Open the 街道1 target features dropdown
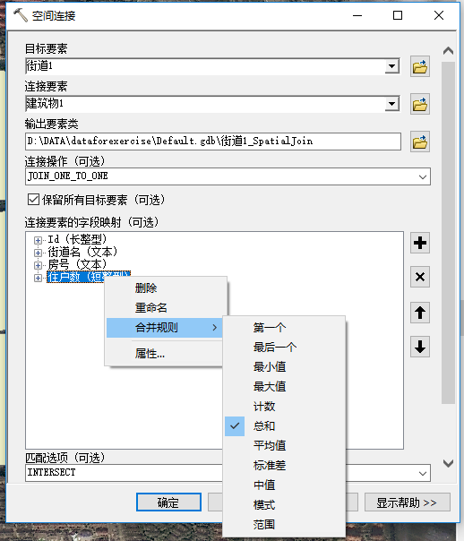464x541 pixels. tap(392, 66)
